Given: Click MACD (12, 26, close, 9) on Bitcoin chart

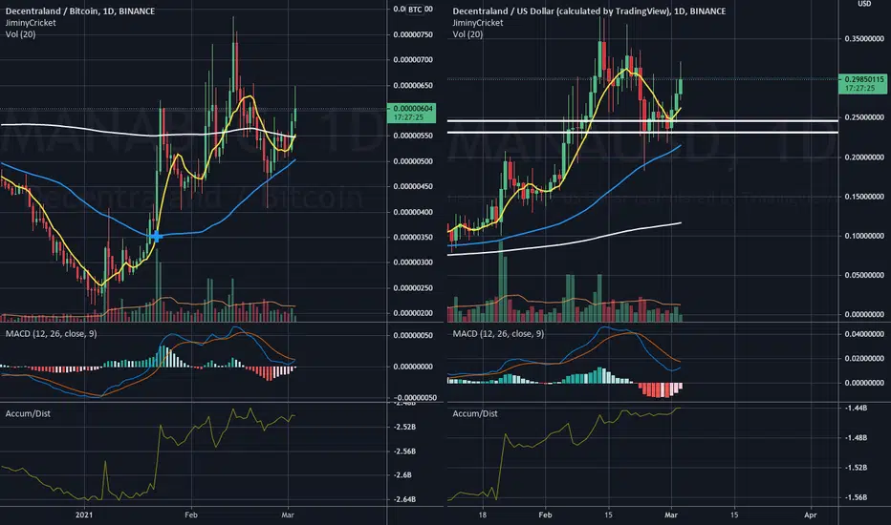Looking at the screenshot, I should coord(51,334).
